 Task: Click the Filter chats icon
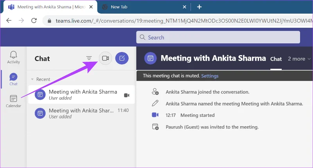click(89, 58)
